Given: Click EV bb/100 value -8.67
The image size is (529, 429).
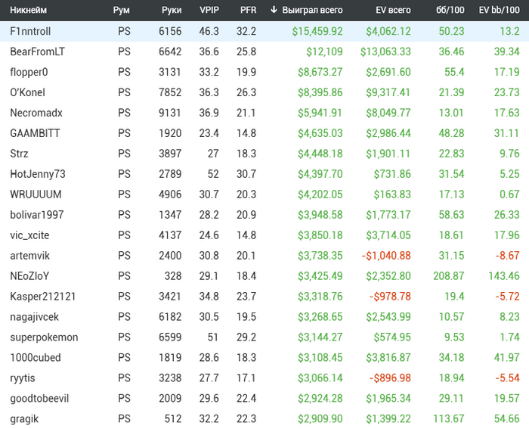Looking at the screenshot, I should pyautogui.click(x=507, y=256).
